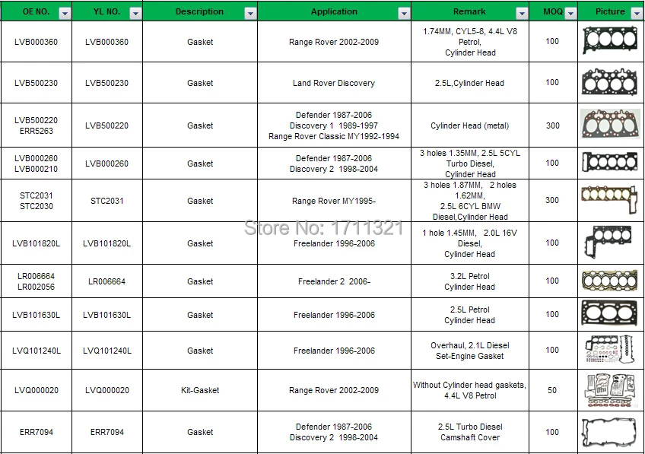Select the LVB101820L gasket picture
Viewport: 645px width, 454px height.
click(608, 243)
